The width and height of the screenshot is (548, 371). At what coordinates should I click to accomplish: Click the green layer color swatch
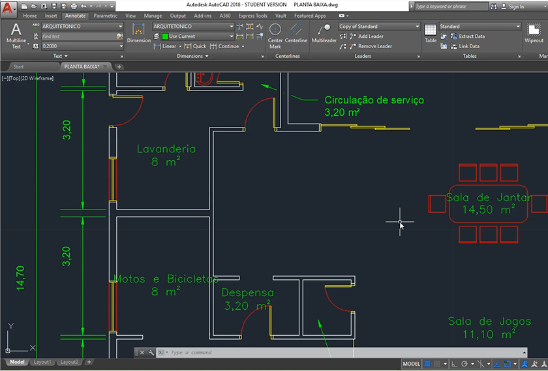[x=165, y=36]
